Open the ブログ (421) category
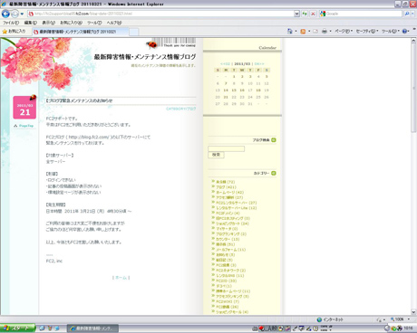417x333 pixels. [226, 187]
